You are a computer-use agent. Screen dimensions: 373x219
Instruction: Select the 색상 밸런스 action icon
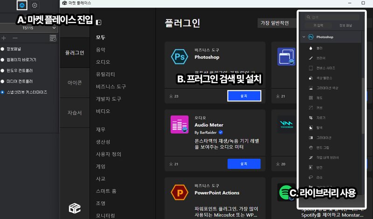(x=311, y=78)
